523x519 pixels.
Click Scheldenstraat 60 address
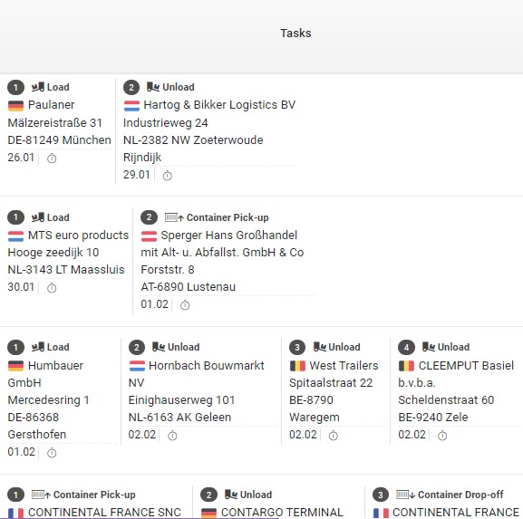446,400
